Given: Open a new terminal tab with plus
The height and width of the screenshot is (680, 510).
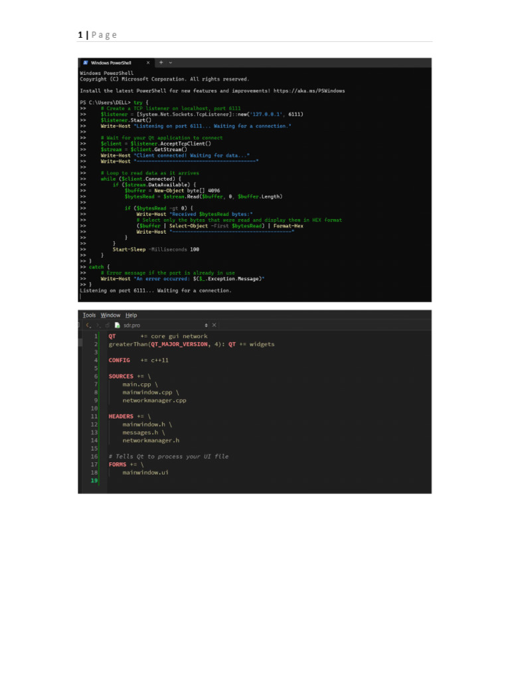Looking at the screenshot, I should point(161,62).
